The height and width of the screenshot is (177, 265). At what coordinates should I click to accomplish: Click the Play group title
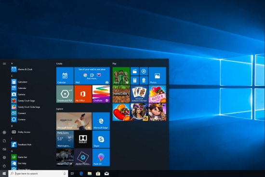tap(114, 64)
